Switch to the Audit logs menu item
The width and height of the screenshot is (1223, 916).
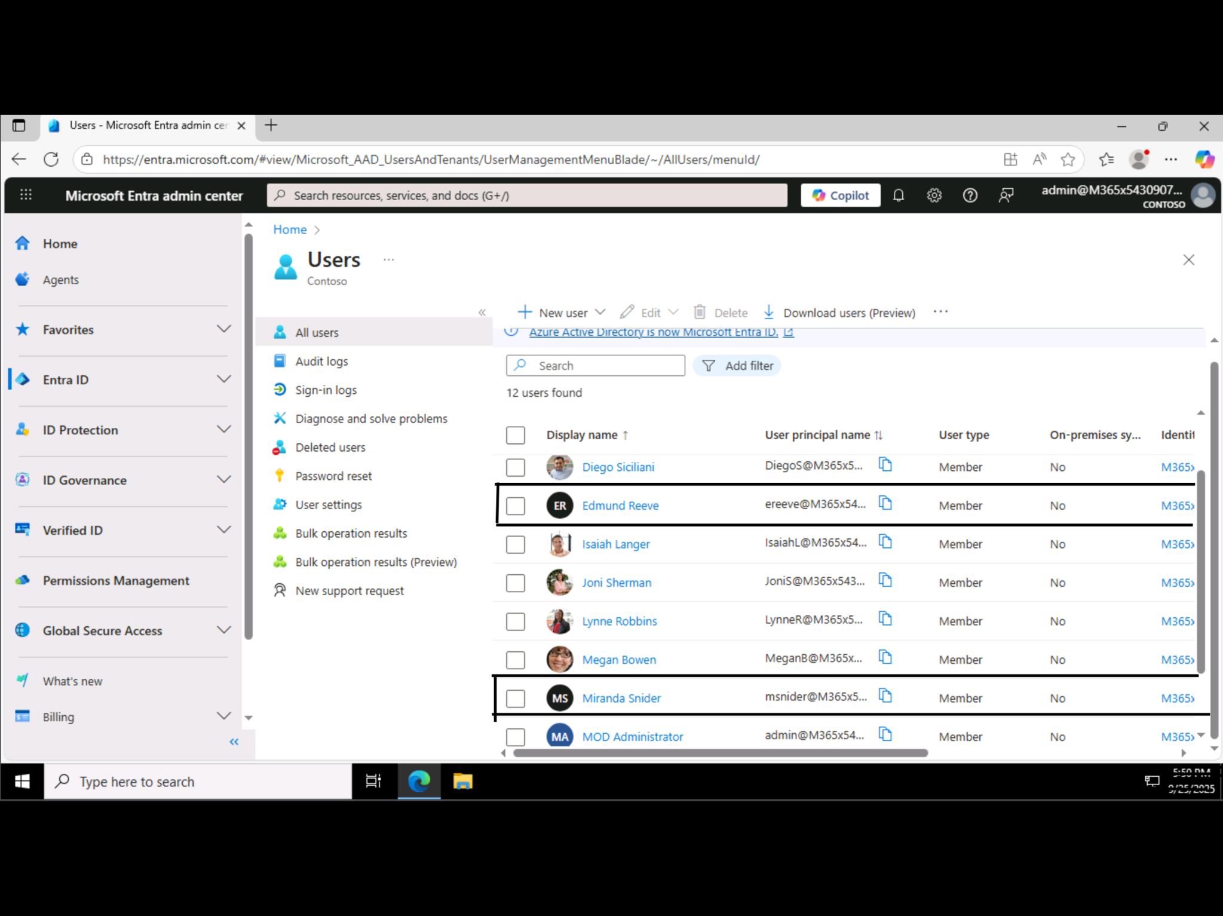321,361
